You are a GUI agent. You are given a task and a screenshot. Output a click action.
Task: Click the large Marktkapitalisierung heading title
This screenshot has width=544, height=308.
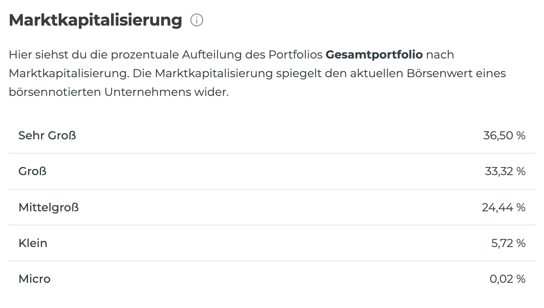click(96, 20)
